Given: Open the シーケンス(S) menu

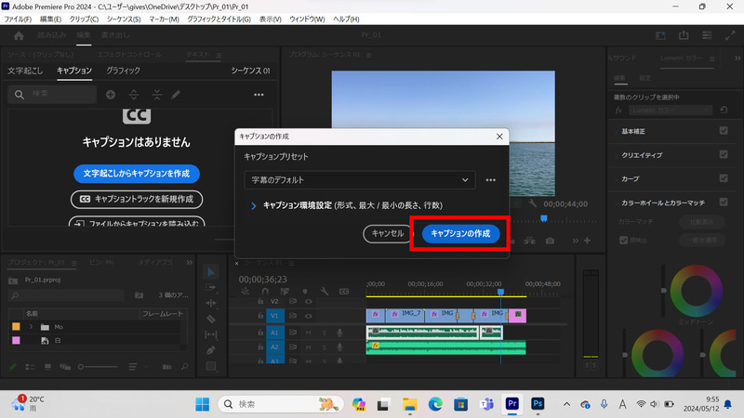Looking at the screenshot, I should click(124, 19).
